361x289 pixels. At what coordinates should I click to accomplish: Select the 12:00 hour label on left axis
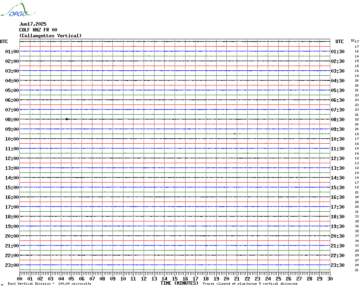pyautogui.click(x=12, y=158)
